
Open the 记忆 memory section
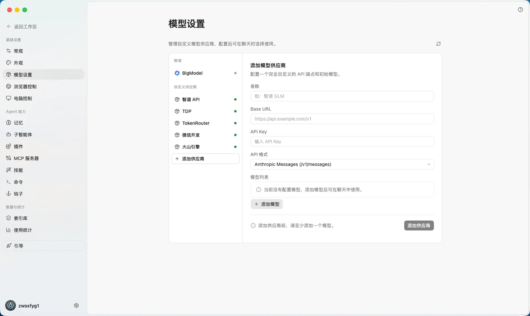tap(43, 123)
